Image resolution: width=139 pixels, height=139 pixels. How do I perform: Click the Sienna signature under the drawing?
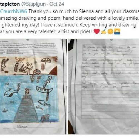click(x=22, y=126)
